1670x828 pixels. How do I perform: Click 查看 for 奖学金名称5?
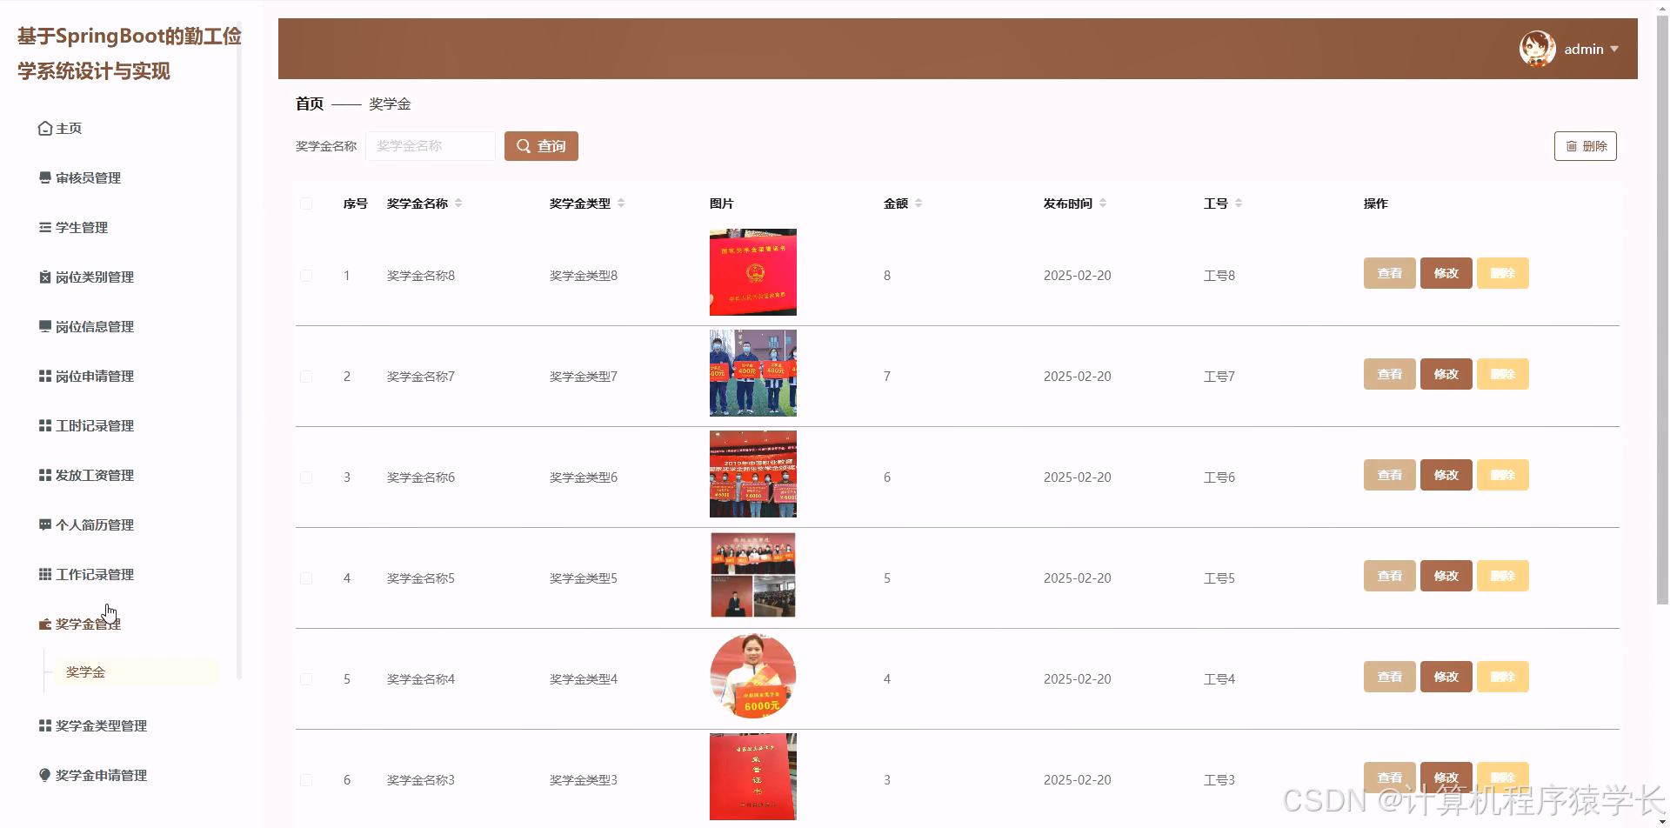(1390, 576)
